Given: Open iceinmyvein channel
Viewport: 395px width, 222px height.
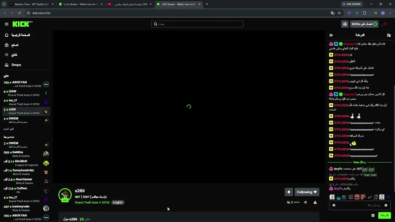Looking at the screenshot, I should pyautogui.click(x=26, y=208).
